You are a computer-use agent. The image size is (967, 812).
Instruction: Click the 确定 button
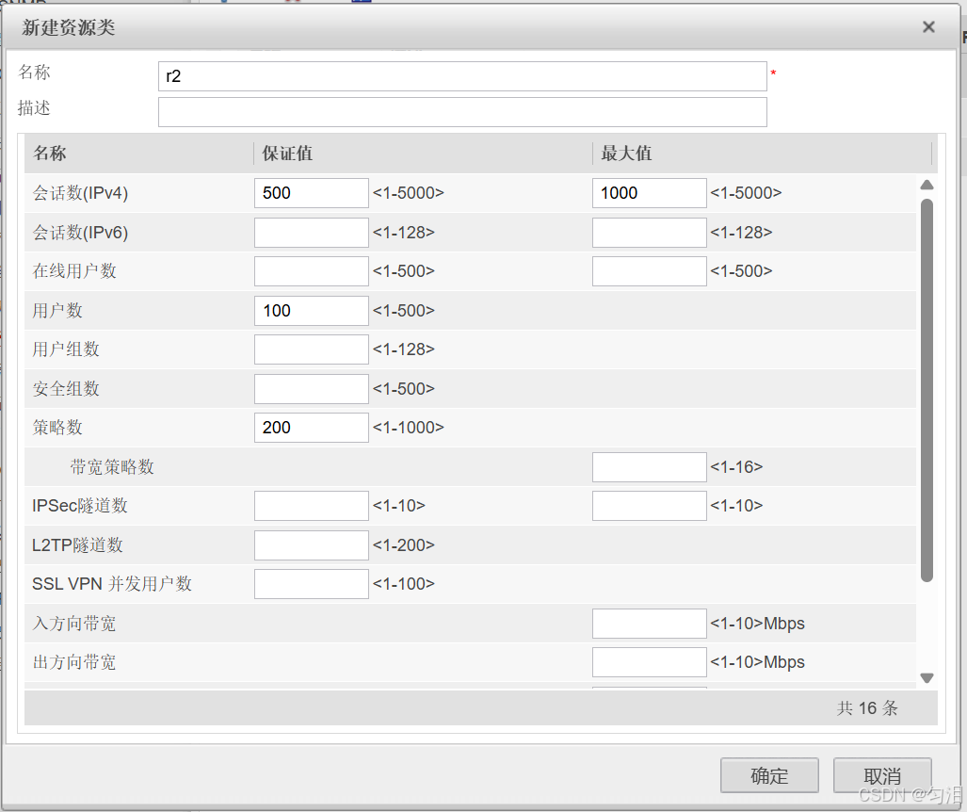pos(769,775)
